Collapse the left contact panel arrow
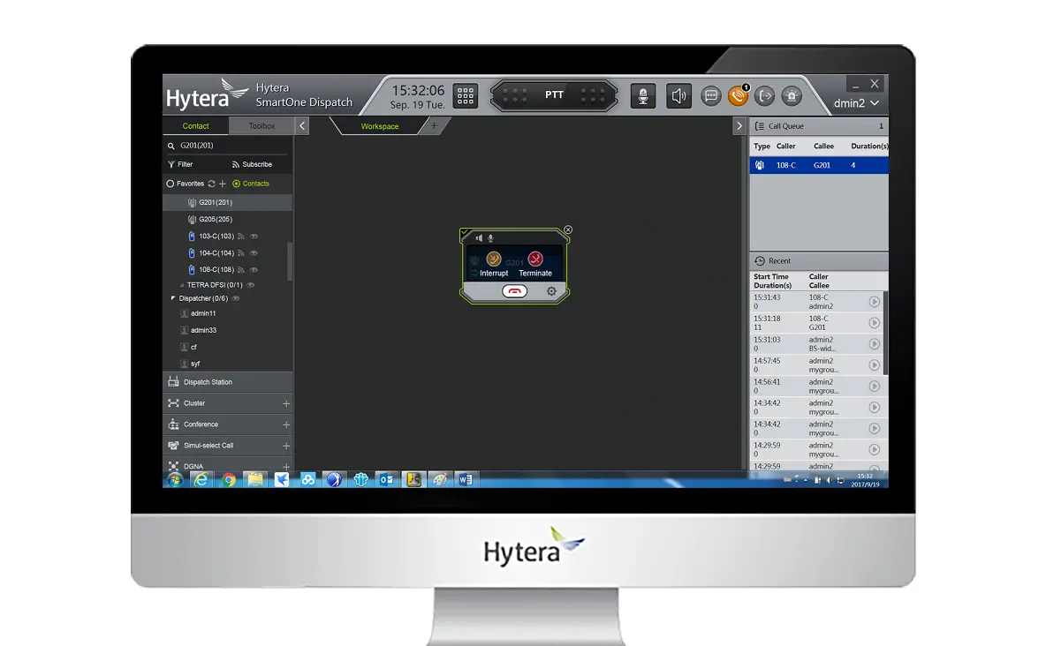Viewport: 1046px width, 646px height. coord(302,126)
